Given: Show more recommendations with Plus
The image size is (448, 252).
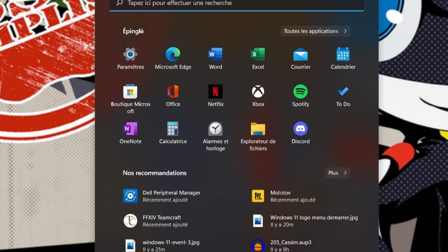Looking at the screenshot, I should [x=337, y=173].
